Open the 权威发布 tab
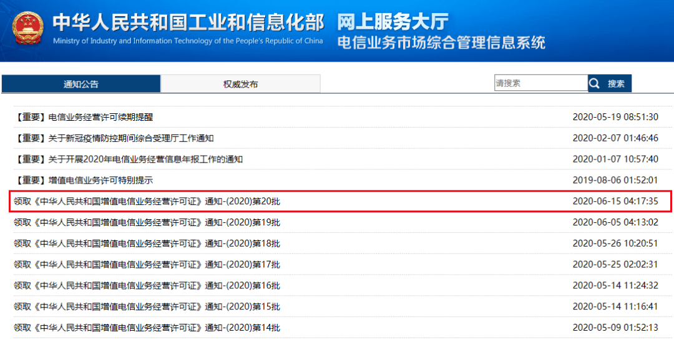Viewport: 674px width, 340px height. coord(241,84)
